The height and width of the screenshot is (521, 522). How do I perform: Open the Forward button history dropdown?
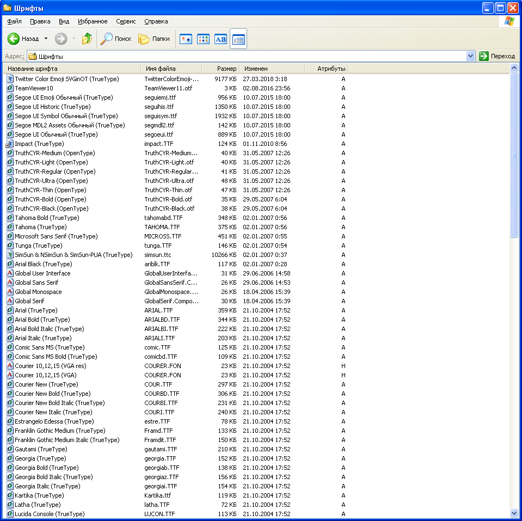(73, 39)
